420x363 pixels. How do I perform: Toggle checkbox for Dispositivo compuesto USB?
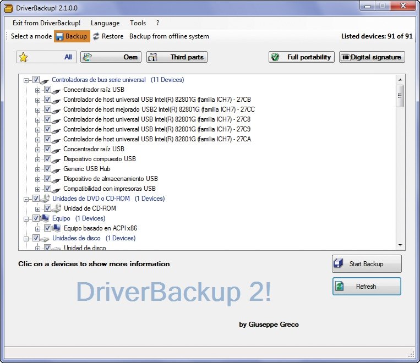[47, 159]
